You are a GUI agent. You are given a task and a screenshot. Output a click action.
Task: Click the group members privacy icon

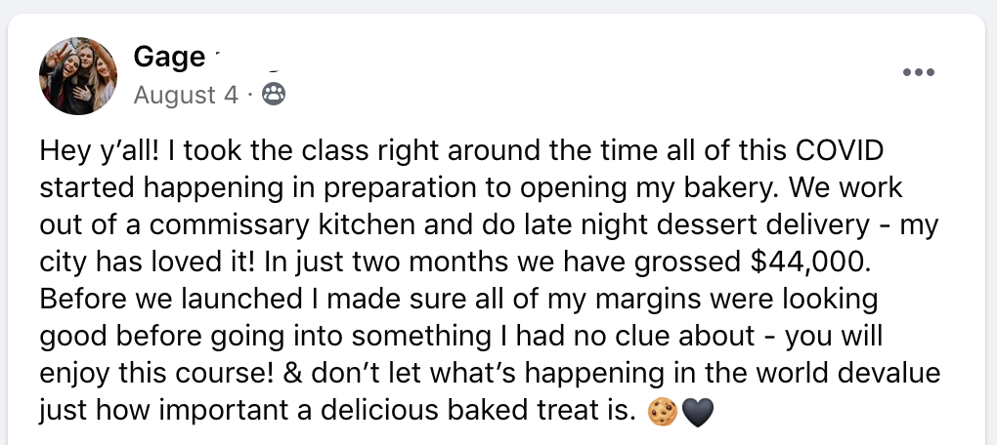274,95
